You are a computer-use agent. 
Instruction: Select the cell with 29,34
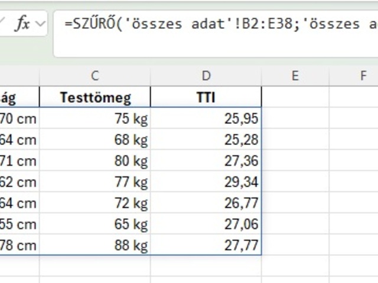click(x=206, y=182)
